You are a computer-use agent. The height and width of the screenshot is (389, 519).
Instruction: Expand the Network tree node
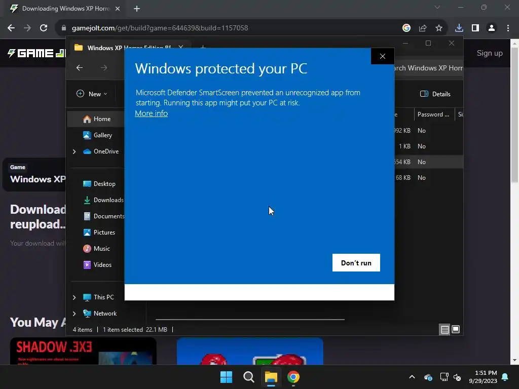pos(74,314)
